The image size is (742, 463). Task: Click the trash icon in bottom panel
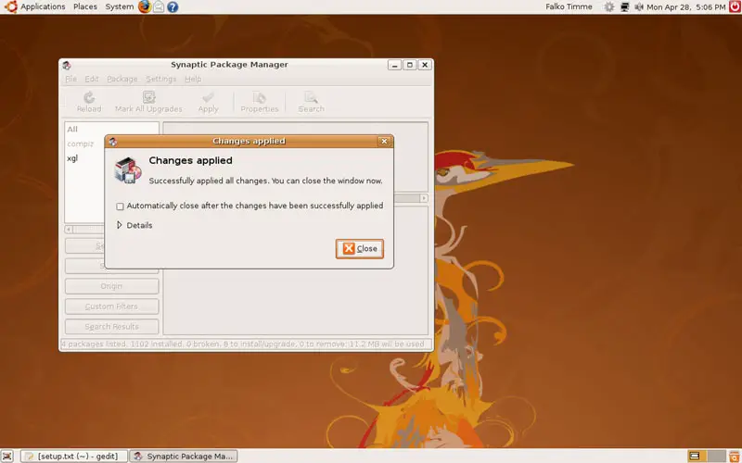click(735, 456)
